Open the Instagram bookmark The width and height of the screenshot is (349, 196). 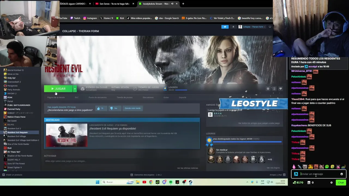coord(90,18)
